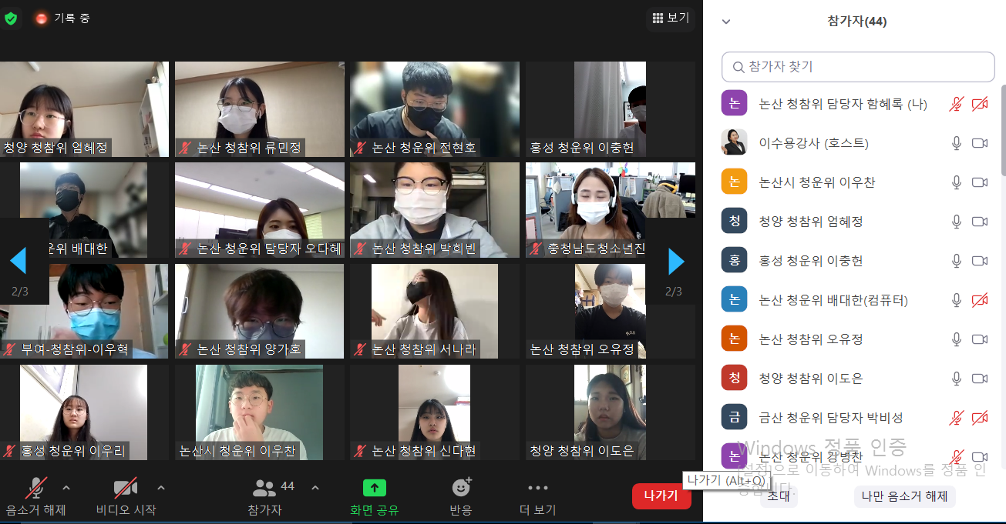Expand audio options arrow beside 음소거 해제
The image size is (1006, 524).
tap(66, 487)
